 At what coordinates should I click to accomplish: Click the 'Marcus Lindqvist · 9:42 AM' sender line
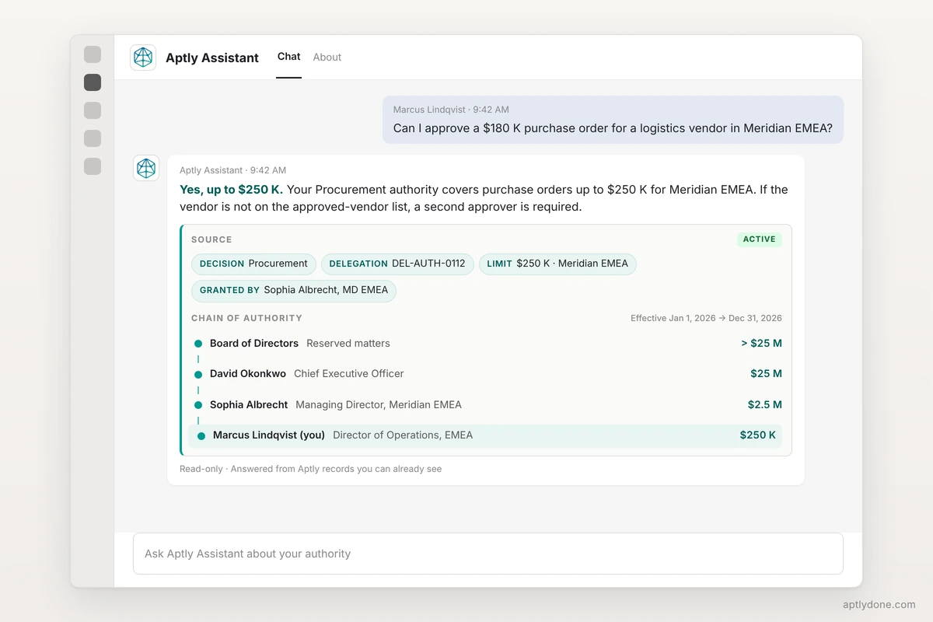[x=451, y=110]
